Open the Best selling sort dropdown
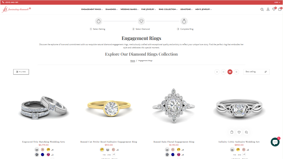The image size is (283, 159). point(256,72)
